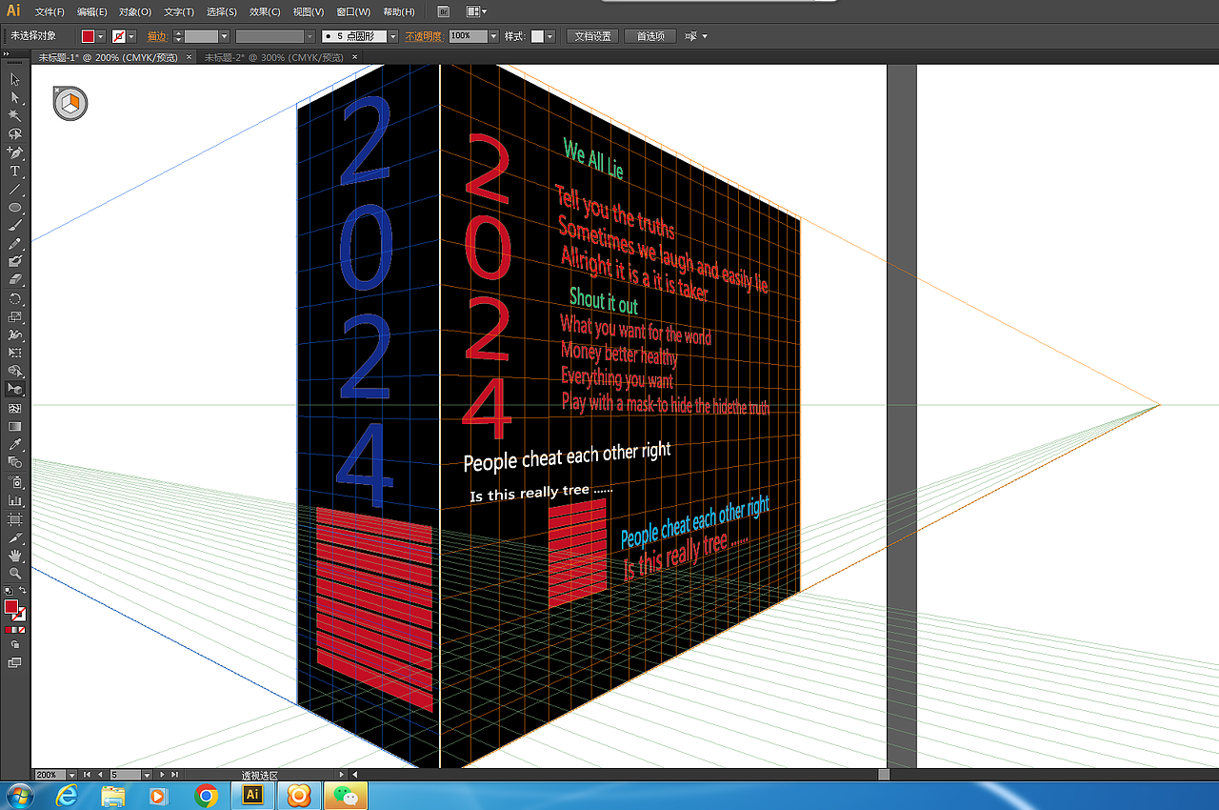Screen dimensions: 1219x810
Task: Open the opacity 100% dropdown arrow
Action: click(493, 36)
